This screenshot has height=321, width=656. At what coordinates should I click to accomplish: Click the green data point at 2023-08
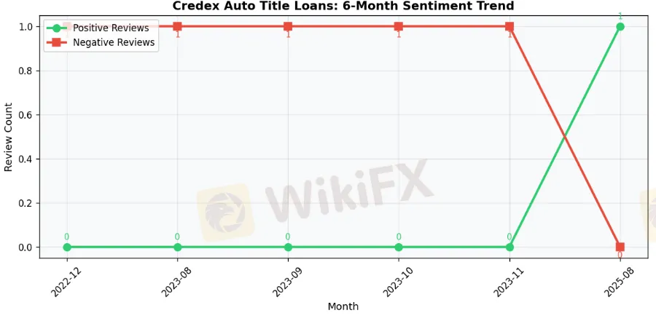click(177, 247)
